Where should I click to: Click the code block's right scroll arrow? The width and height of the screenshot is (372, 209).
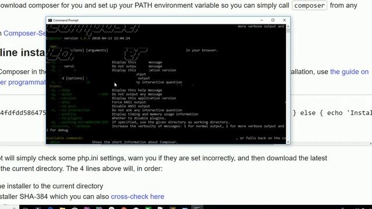point(370,143)
